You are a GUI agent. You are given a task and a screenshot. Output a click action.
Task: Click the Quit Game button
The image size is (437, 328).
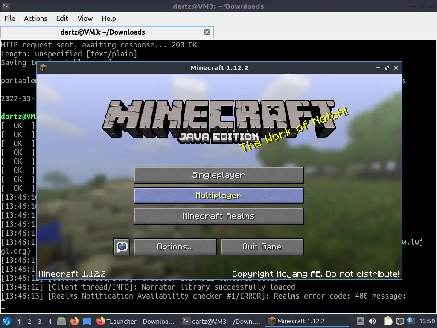262,246
